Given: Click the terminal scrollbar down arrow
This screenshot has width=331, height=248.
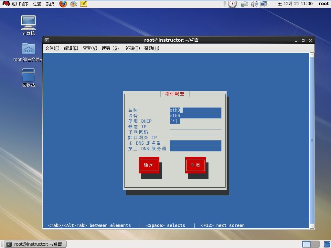Looking at the screenshot, I should (x=312, y=226).
